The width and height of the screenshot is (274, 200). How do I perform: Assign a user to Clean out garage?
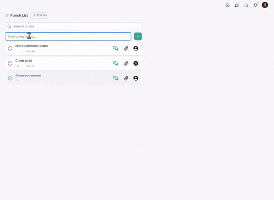click(136, 78)
